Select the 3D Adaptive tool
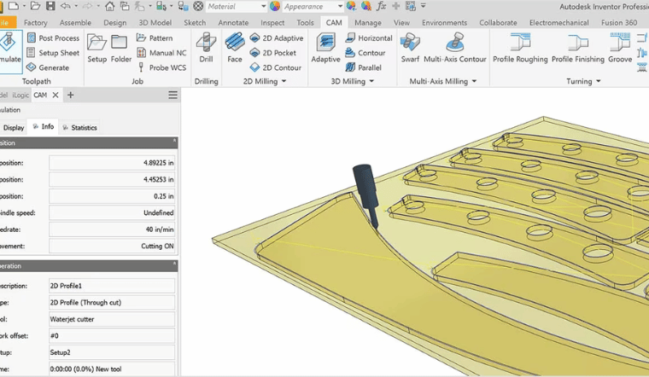The height and width of the screenshot is (377, 649). pyautogui.click(x=325, y=49)
